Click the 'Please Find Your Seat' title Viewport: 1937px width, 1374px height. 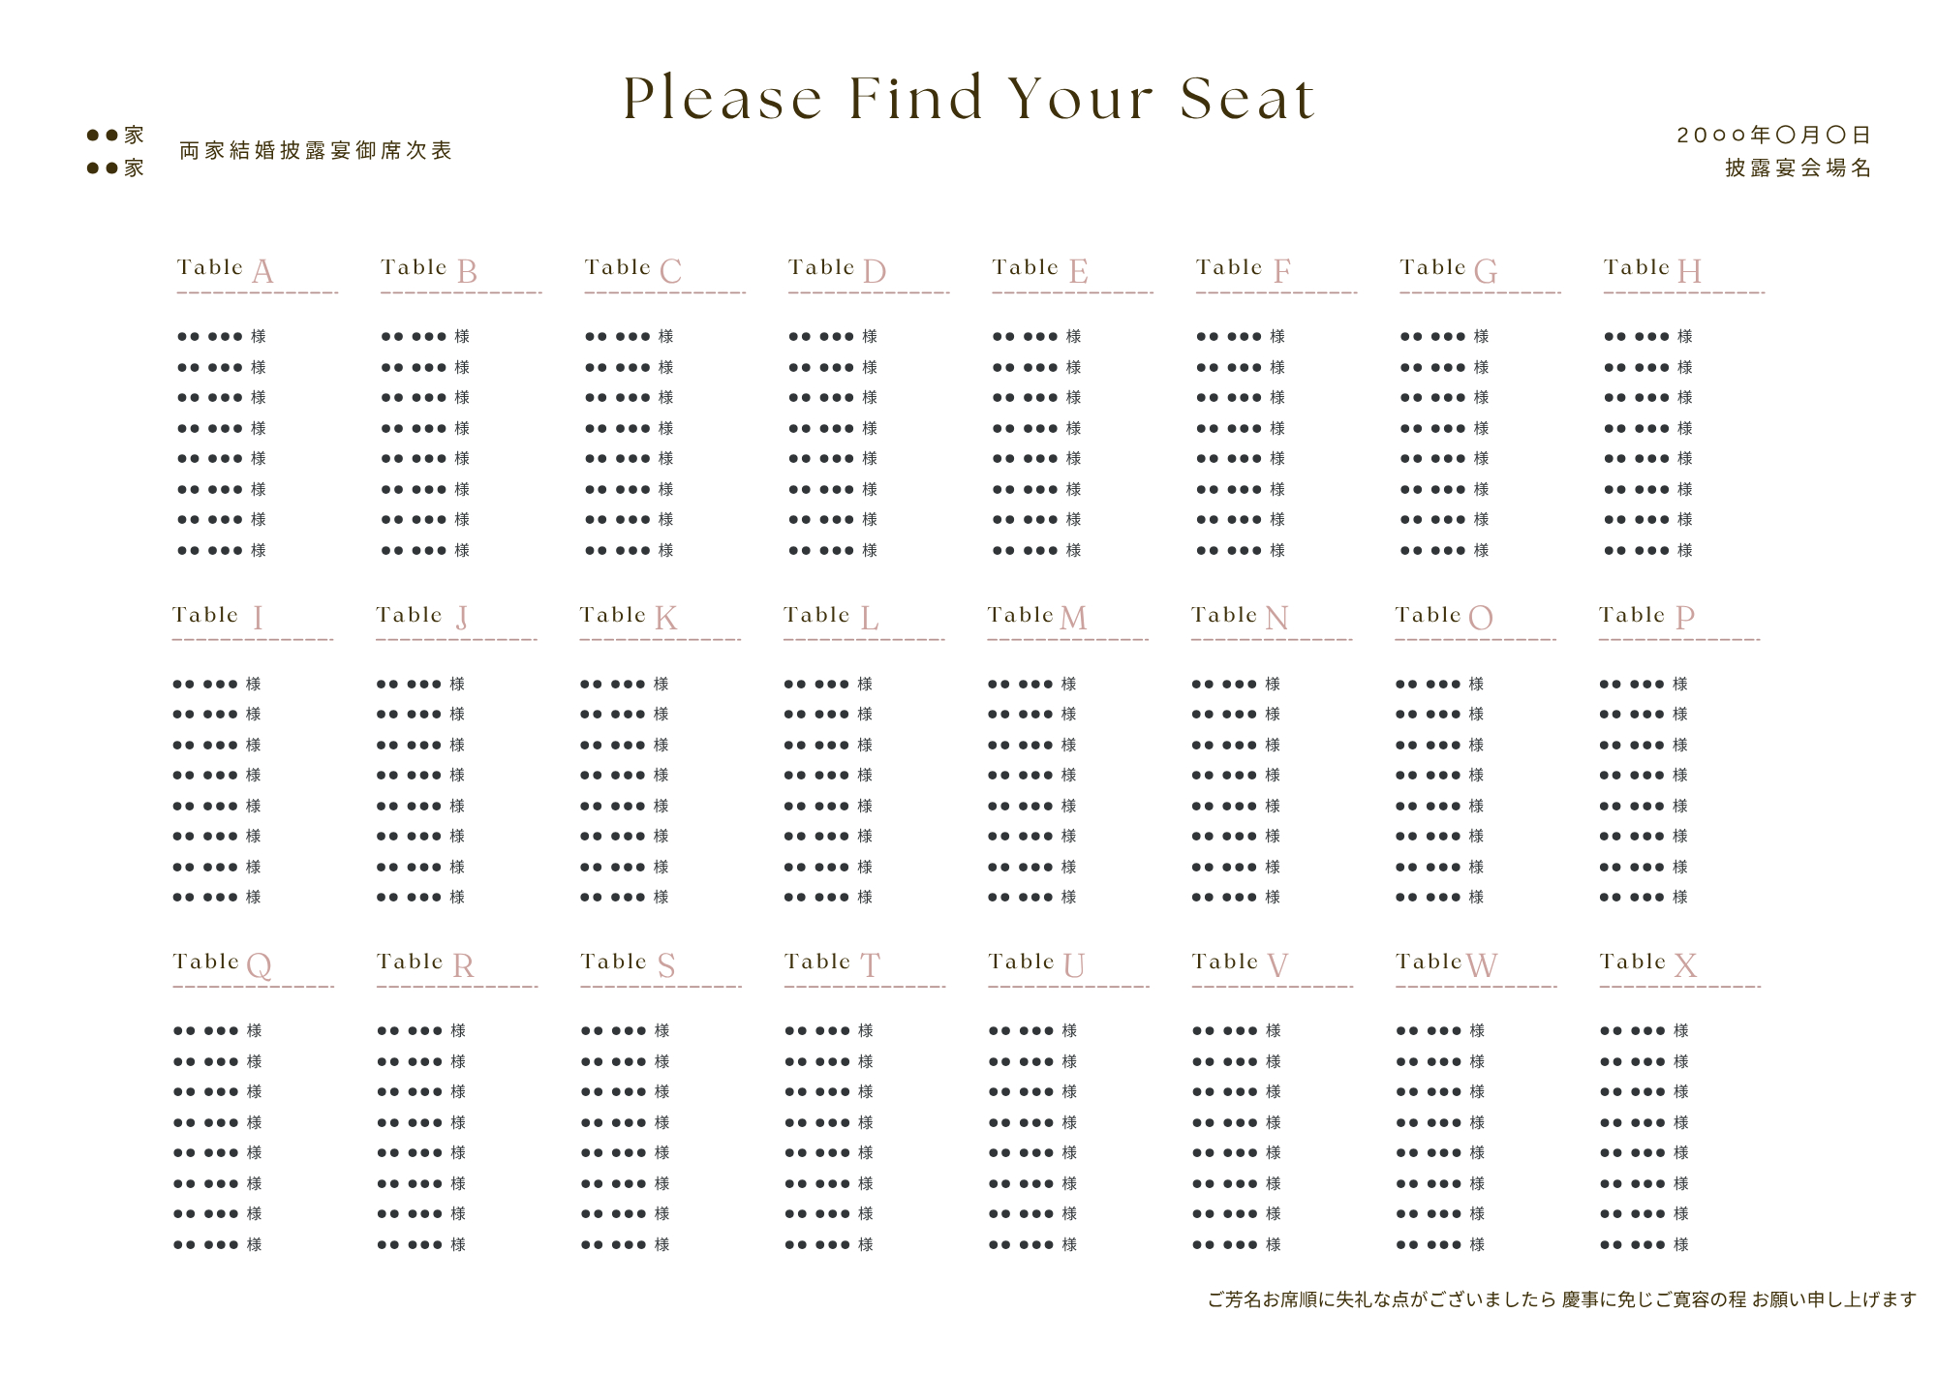(969, 98)
